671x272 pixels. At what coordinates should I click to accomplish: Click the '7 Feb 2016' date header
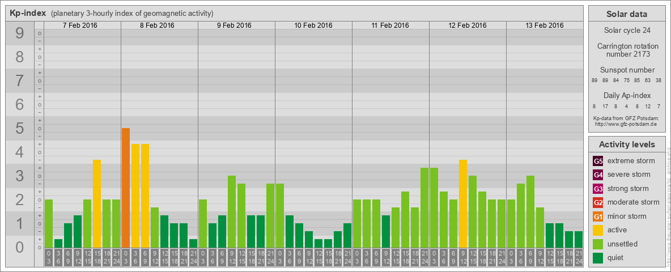tap(80, 25)
